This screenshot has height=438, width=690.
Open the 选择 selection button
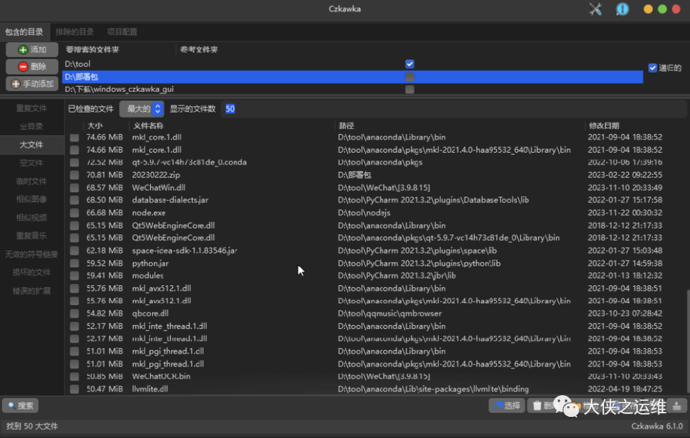pyautogui.click(x=507, y=406)
